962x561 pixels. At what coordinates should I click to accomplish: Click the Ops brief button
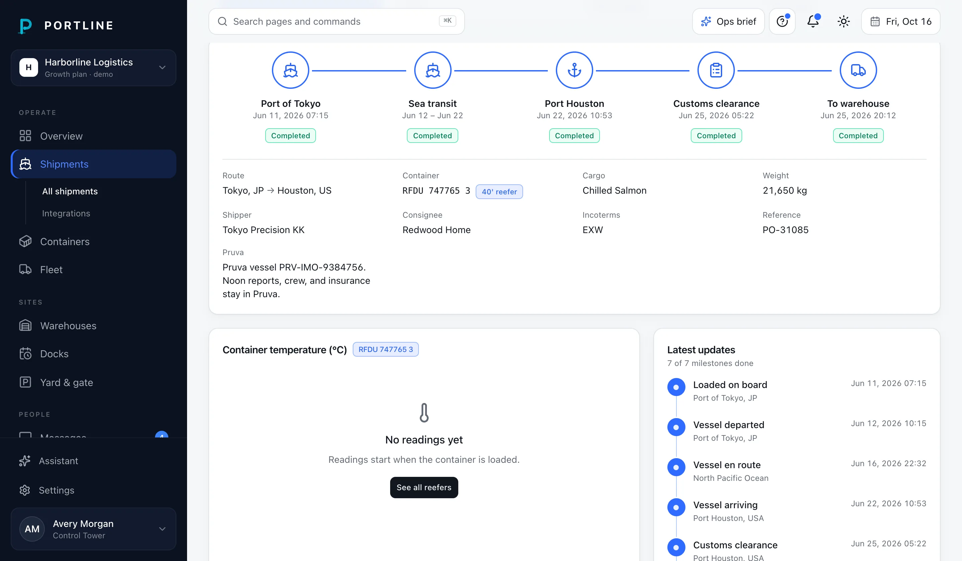pos(729,21)
